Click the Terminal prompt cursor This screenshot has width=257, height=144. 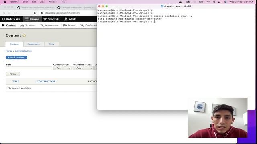tap(155, 22)
